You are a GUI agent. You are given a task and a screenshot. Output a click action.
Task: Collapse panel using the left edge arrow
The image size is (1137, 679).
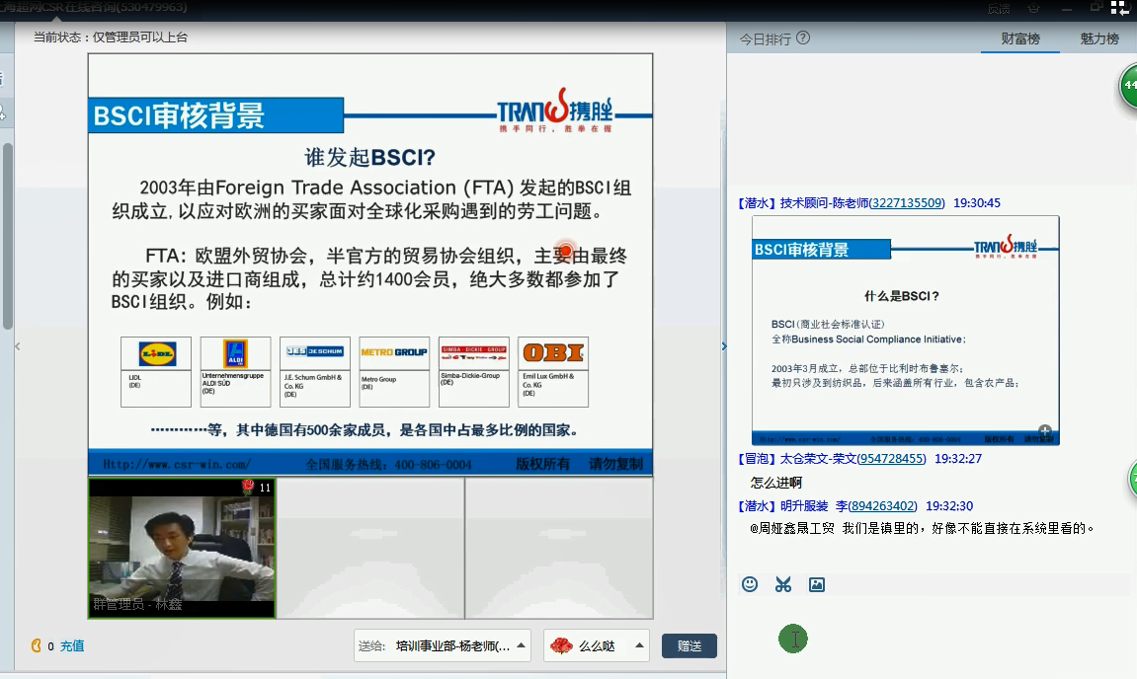tap(18, 346)
